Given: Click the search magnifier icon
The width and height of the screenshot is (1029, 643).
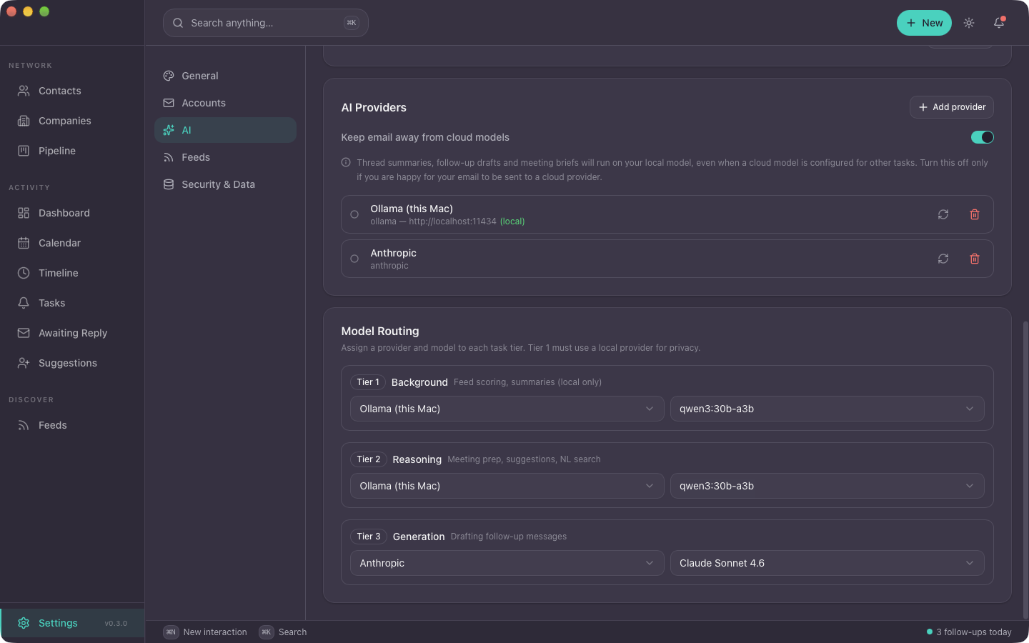Looking at the screenshot, I should (x=178, y=23).
